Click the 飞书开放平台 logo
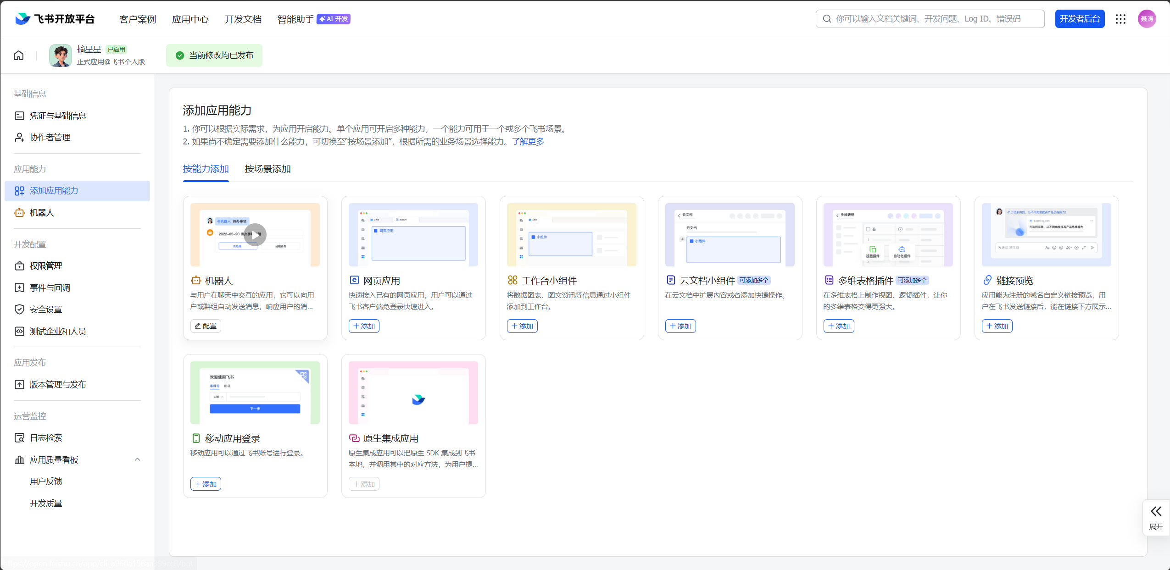This screenshot has width=1170, height=570. [x=55, y=19]
